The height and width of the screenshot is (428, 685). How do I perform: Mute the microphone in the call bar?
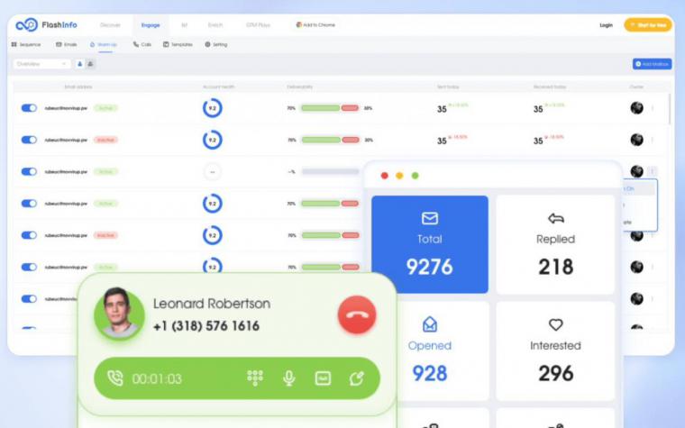pyautogui.click(x=288, y=378)
